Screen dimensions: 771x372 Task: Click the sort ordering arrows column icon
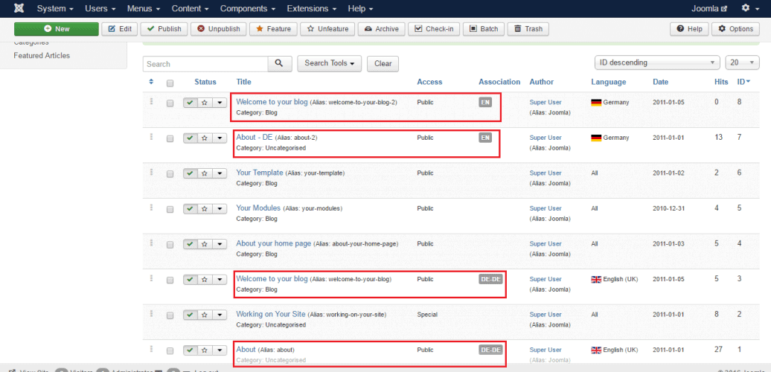click(x=152, y=82)
